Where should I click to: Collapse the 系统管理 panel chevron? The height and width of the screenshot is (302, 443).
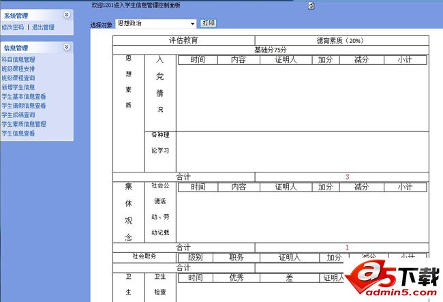67,15
